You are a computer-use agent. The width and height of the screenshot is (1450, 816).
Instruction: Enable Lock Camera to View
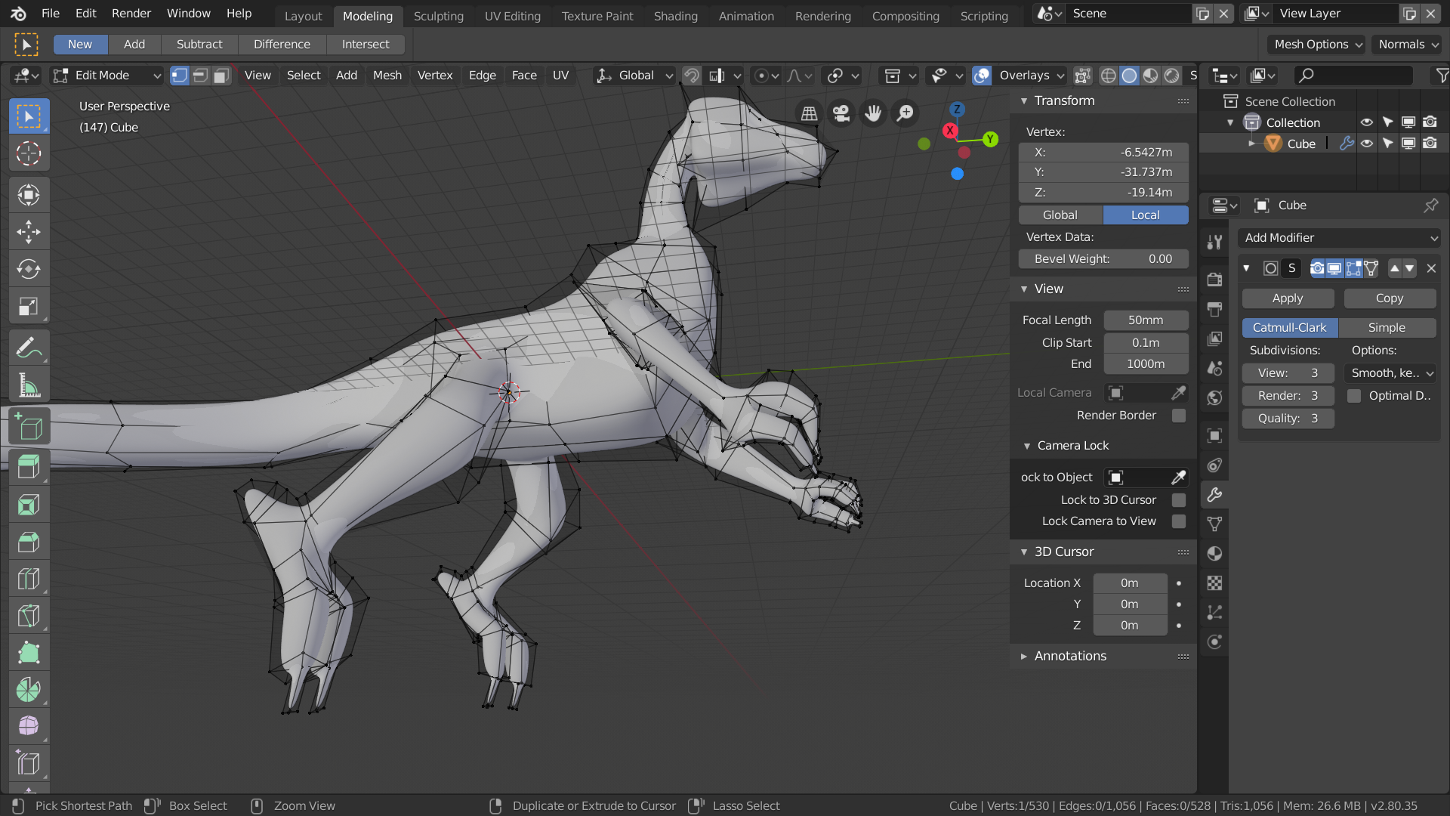coord(1178,521)
